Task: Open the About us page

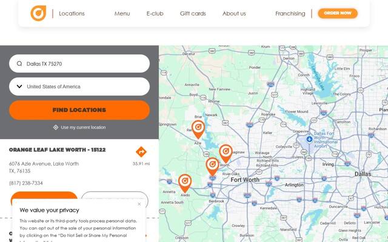Action: tap(234, 13)
